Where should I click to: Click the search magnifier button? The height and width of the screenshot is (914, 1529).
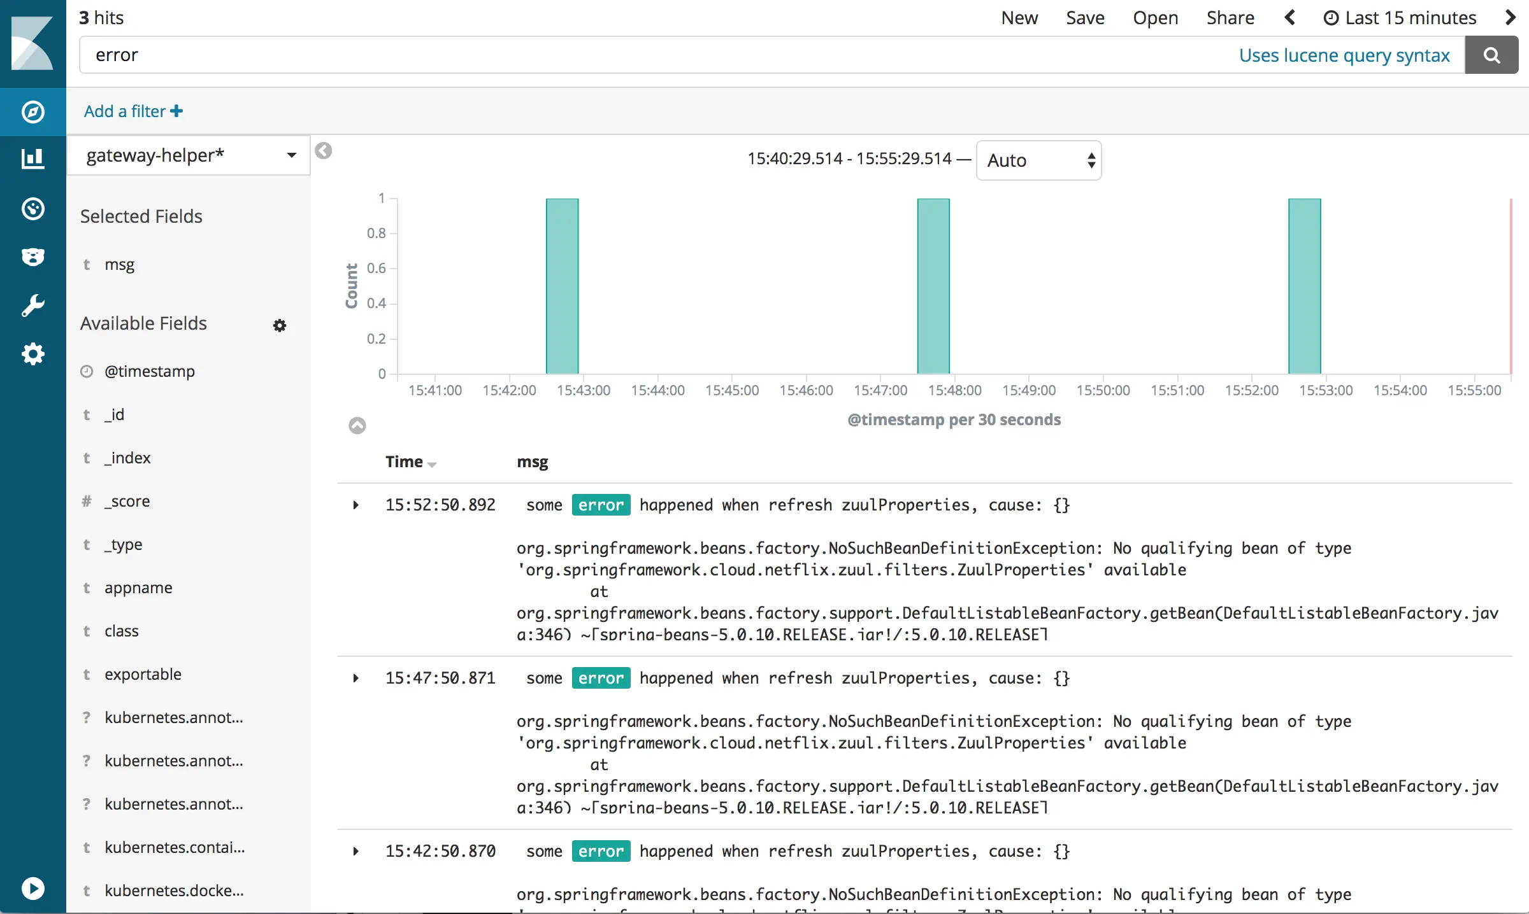click(1491, 55)
